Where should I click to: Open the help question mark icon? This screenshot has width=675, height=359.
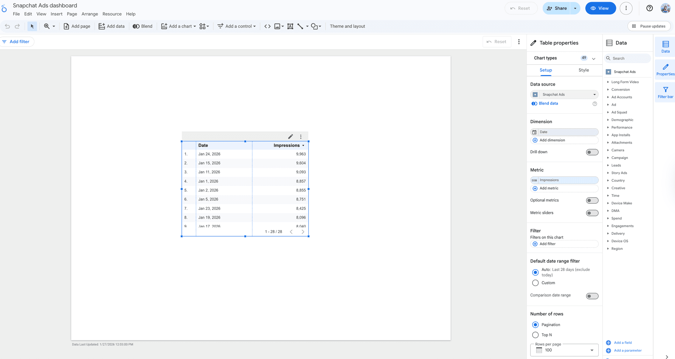pyautogui.click(x=649, y=8)
